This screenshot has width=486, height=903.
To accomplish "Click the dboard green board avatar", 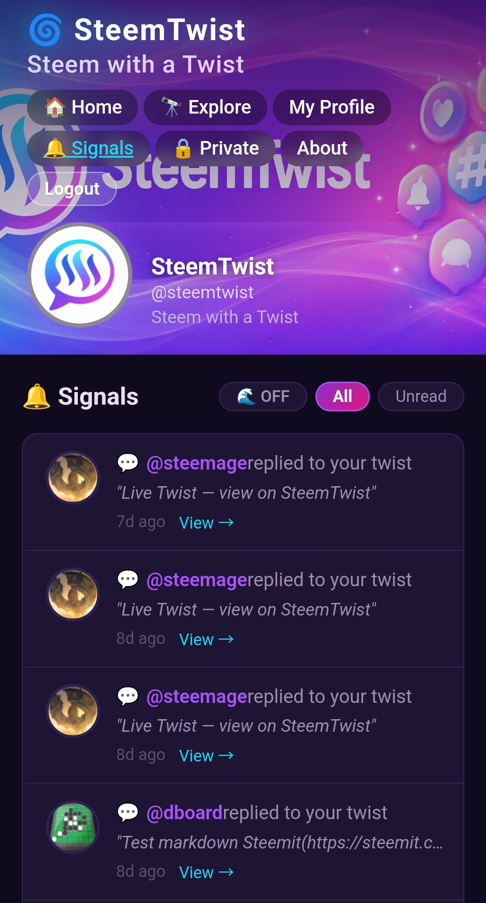I will pyautogui.click(x=73, y=827).
